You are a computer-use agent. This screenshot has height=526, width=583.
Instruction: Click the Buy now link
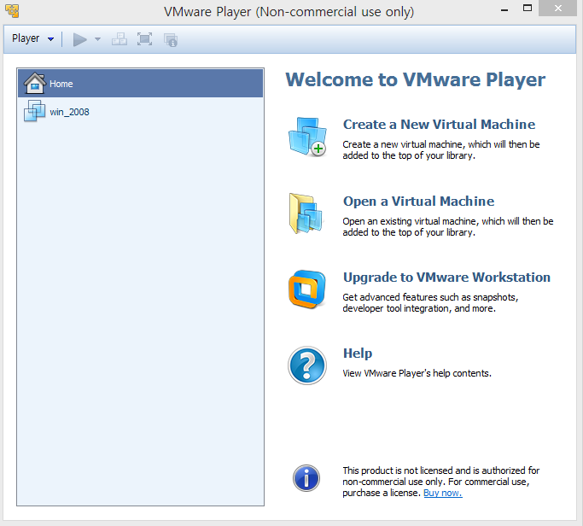click(443, 493)
